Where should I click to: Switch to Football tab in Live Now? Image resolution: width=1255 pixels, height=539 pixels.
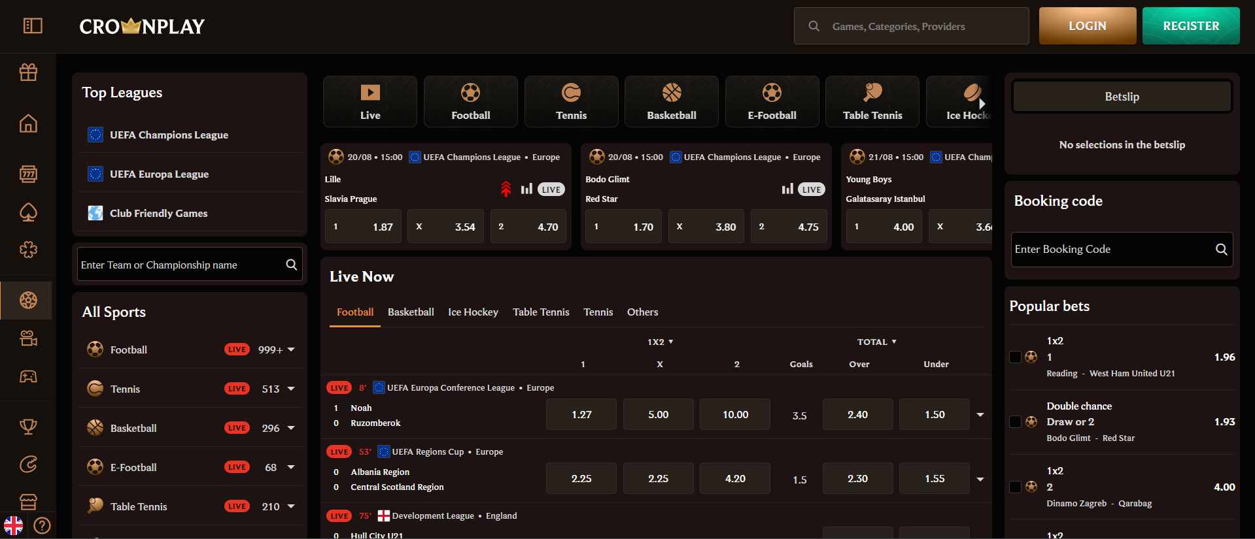(355, 312)
